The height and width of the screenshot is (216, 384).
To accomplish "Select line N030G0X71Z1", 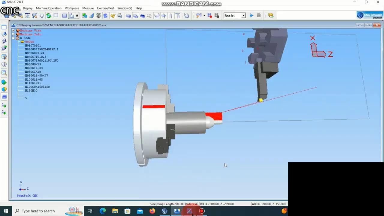I will click(35, 53).
